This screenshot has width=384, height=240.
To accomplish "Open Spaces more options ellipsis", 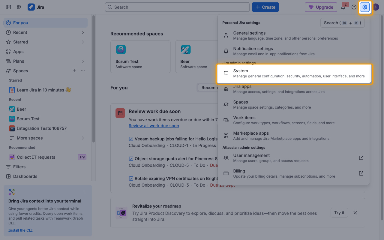I will pos(83,71).
